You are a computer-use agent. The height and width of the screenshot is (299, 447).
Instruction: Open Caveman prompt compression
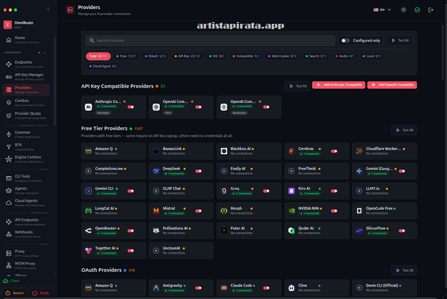click(27, 135)
